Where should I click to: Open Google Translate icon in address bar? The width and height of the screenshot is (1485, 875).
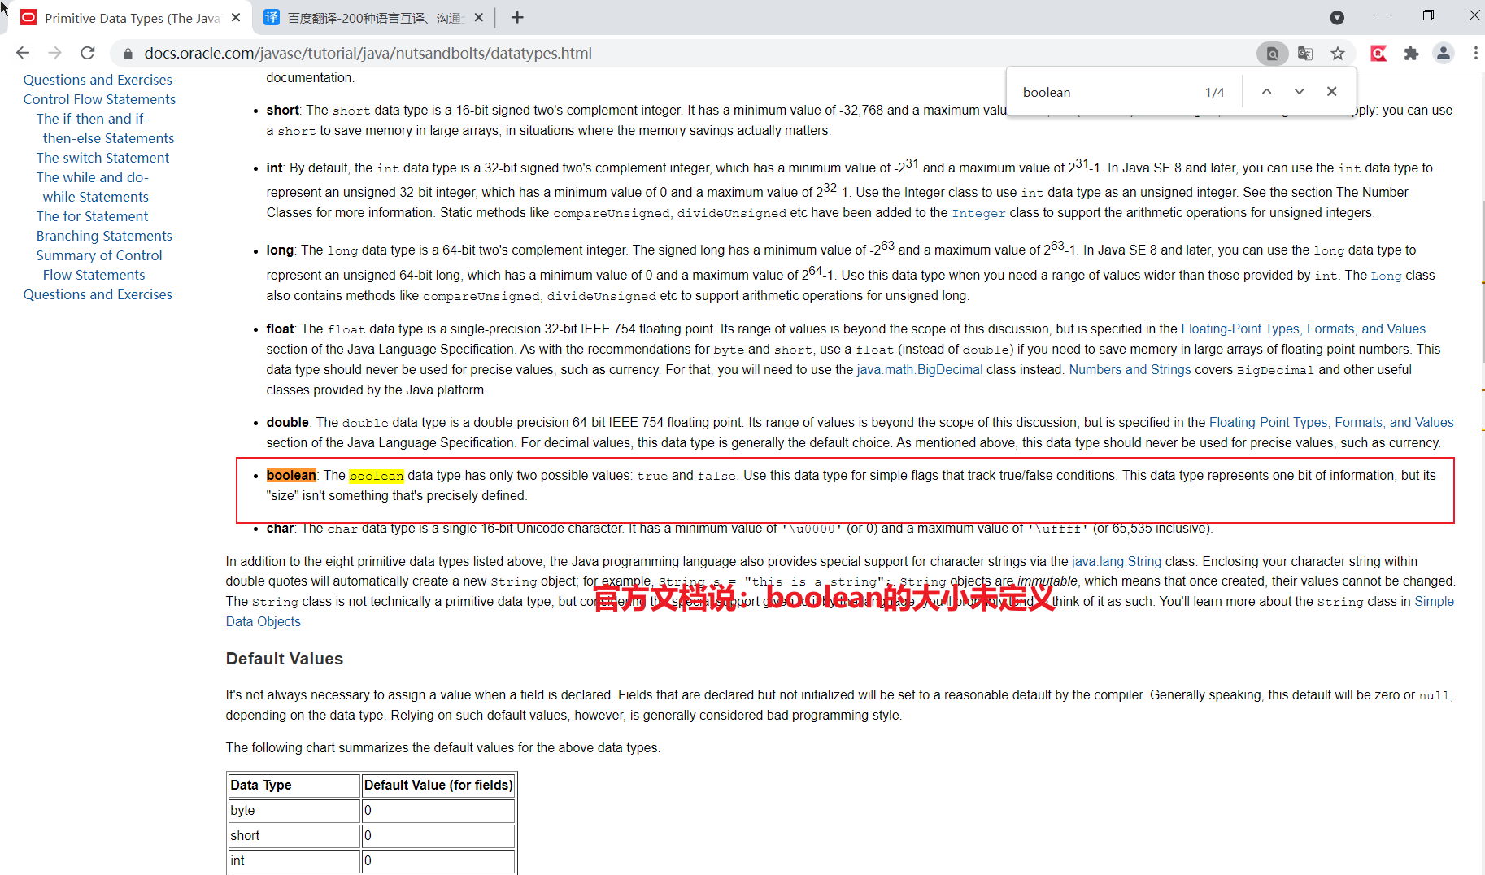pyautogui.click(x=1305, y=54)
